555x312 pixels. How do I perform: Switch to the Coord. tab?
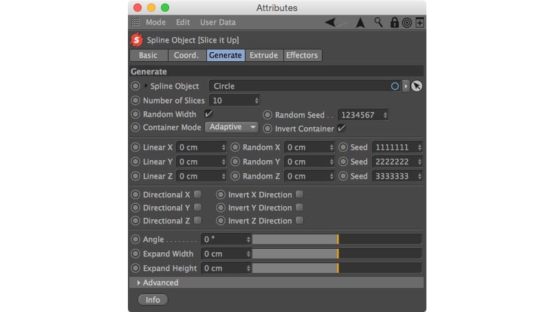click(x=187, y=55)
